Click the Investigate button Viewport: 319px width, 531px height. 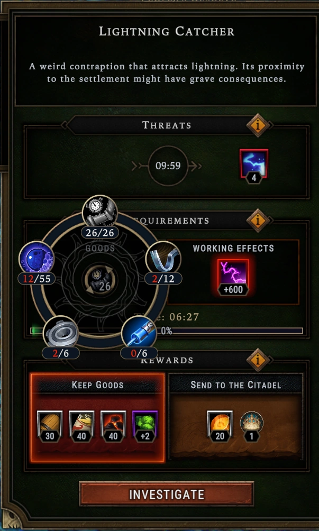pos(166,494)
